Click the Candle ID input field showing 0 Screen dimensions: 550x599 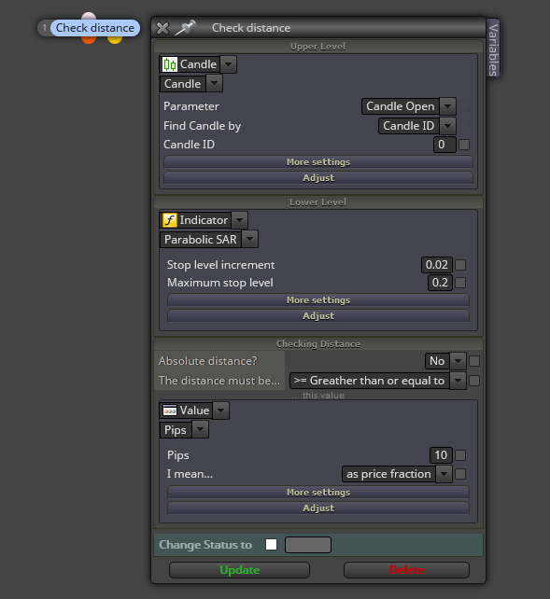point(444,145)
